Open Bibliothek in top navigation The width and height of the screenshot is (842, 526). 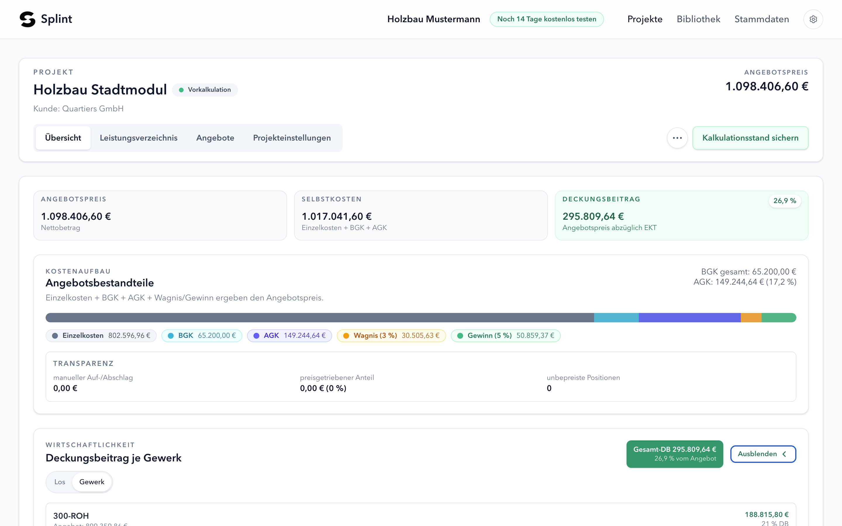pyautogui.click(x=698, y=19)
